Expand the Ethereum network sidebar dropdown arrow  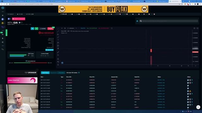click(5, 19)
